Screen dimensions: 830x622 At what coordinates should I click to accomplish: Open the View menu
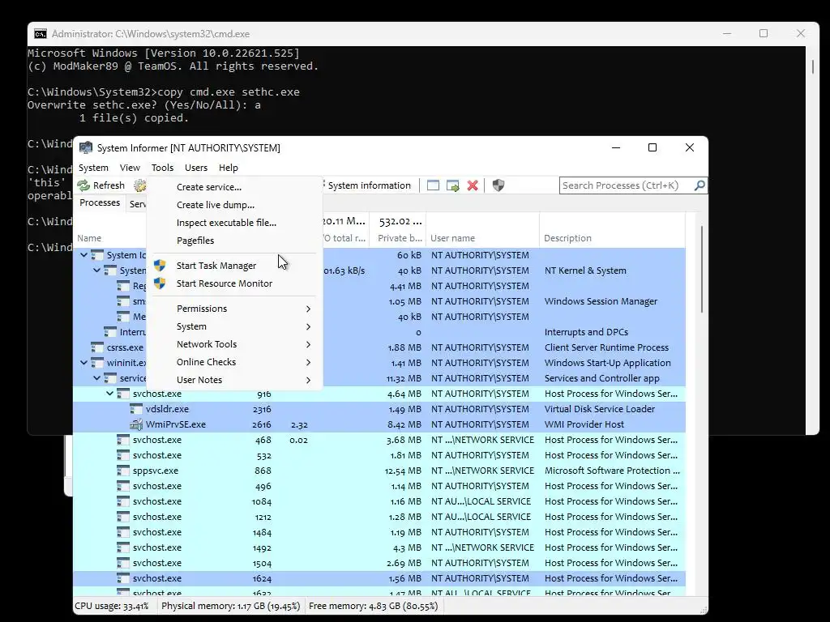130,168
